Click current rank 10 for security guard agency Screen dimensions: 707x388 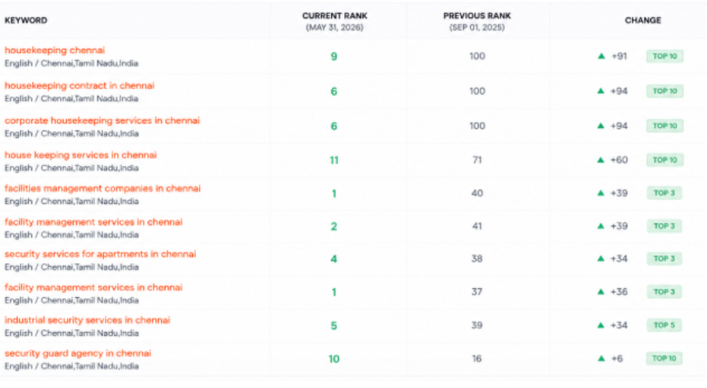[x=334, y=359]
